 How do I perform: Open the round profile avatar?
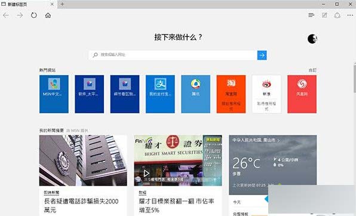(312, 39)
